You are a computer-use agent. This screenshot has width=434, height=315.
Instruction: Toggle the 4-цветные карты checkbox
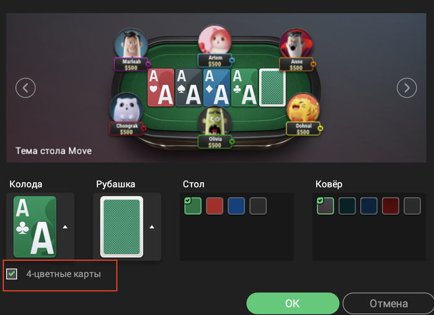point(12,274)
